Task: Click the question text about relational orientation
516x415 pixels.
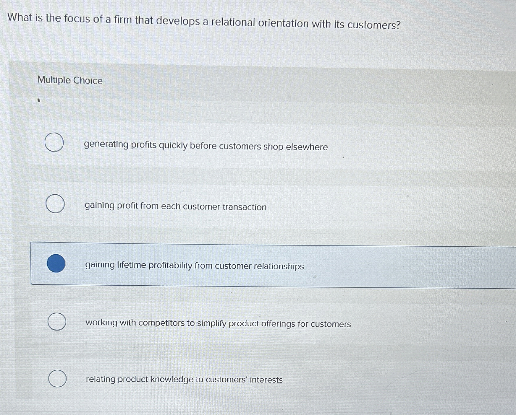Action: point(204,21)
